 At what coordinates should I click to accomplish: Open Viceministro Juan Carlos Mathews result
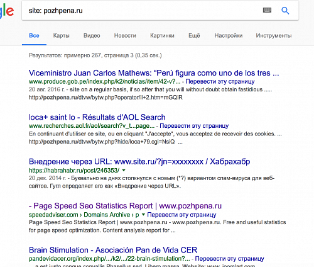click(154, 73)
